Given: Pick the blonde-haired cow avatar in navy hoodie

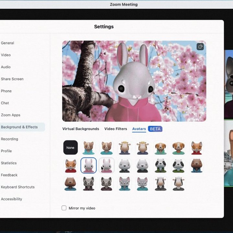Looking at the screenshot, I should click(x=125, y=148).
